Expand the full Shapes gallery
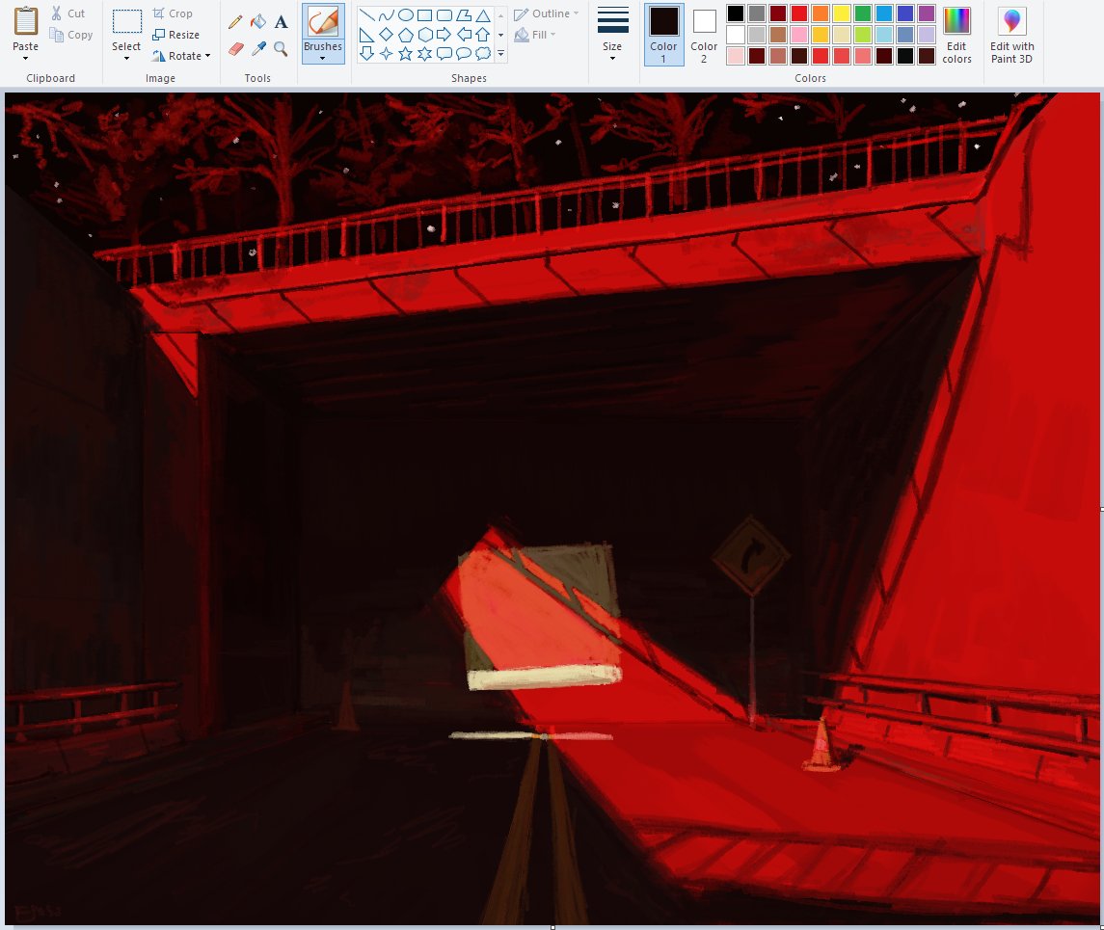Viewport: 1104px width, 930px height. pyautogui.click(x=500, y=53)
